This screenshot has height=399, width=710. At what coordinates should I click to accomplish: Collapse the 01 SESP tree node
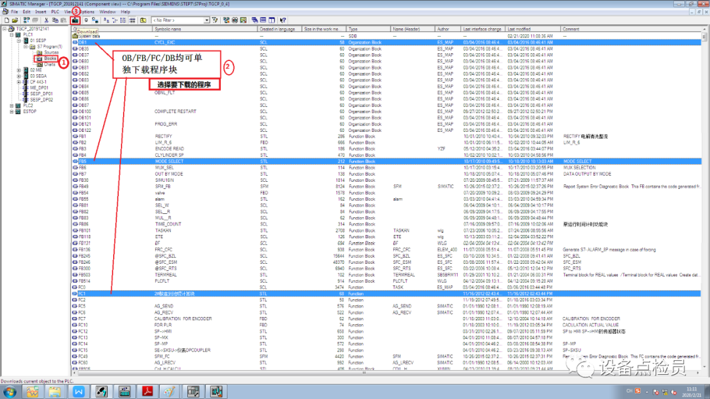pos(19,41)
